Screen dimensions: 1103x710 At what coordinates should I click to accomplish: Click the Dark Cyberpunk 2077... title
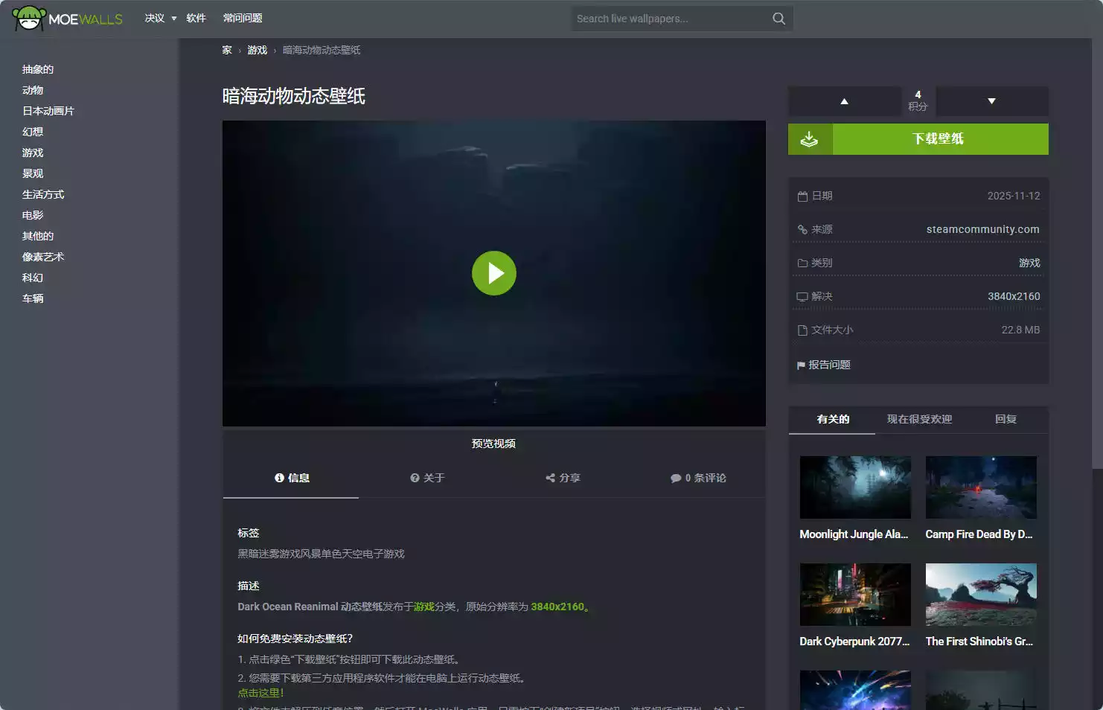854,642
